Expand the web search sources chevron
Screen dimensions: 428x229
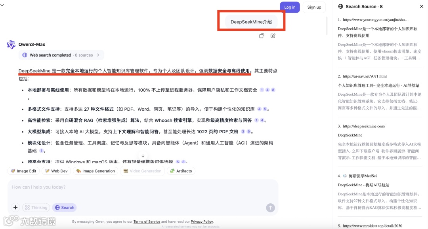click(98, 55)
